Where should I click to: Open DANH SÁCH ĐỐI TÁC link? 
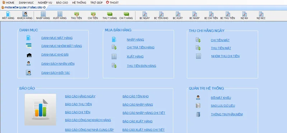tap(56, 73)
